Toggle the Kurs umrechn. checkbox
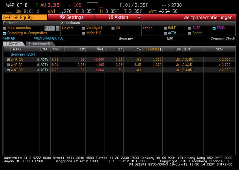Screen dimensions: 239x170 point(5,28)
